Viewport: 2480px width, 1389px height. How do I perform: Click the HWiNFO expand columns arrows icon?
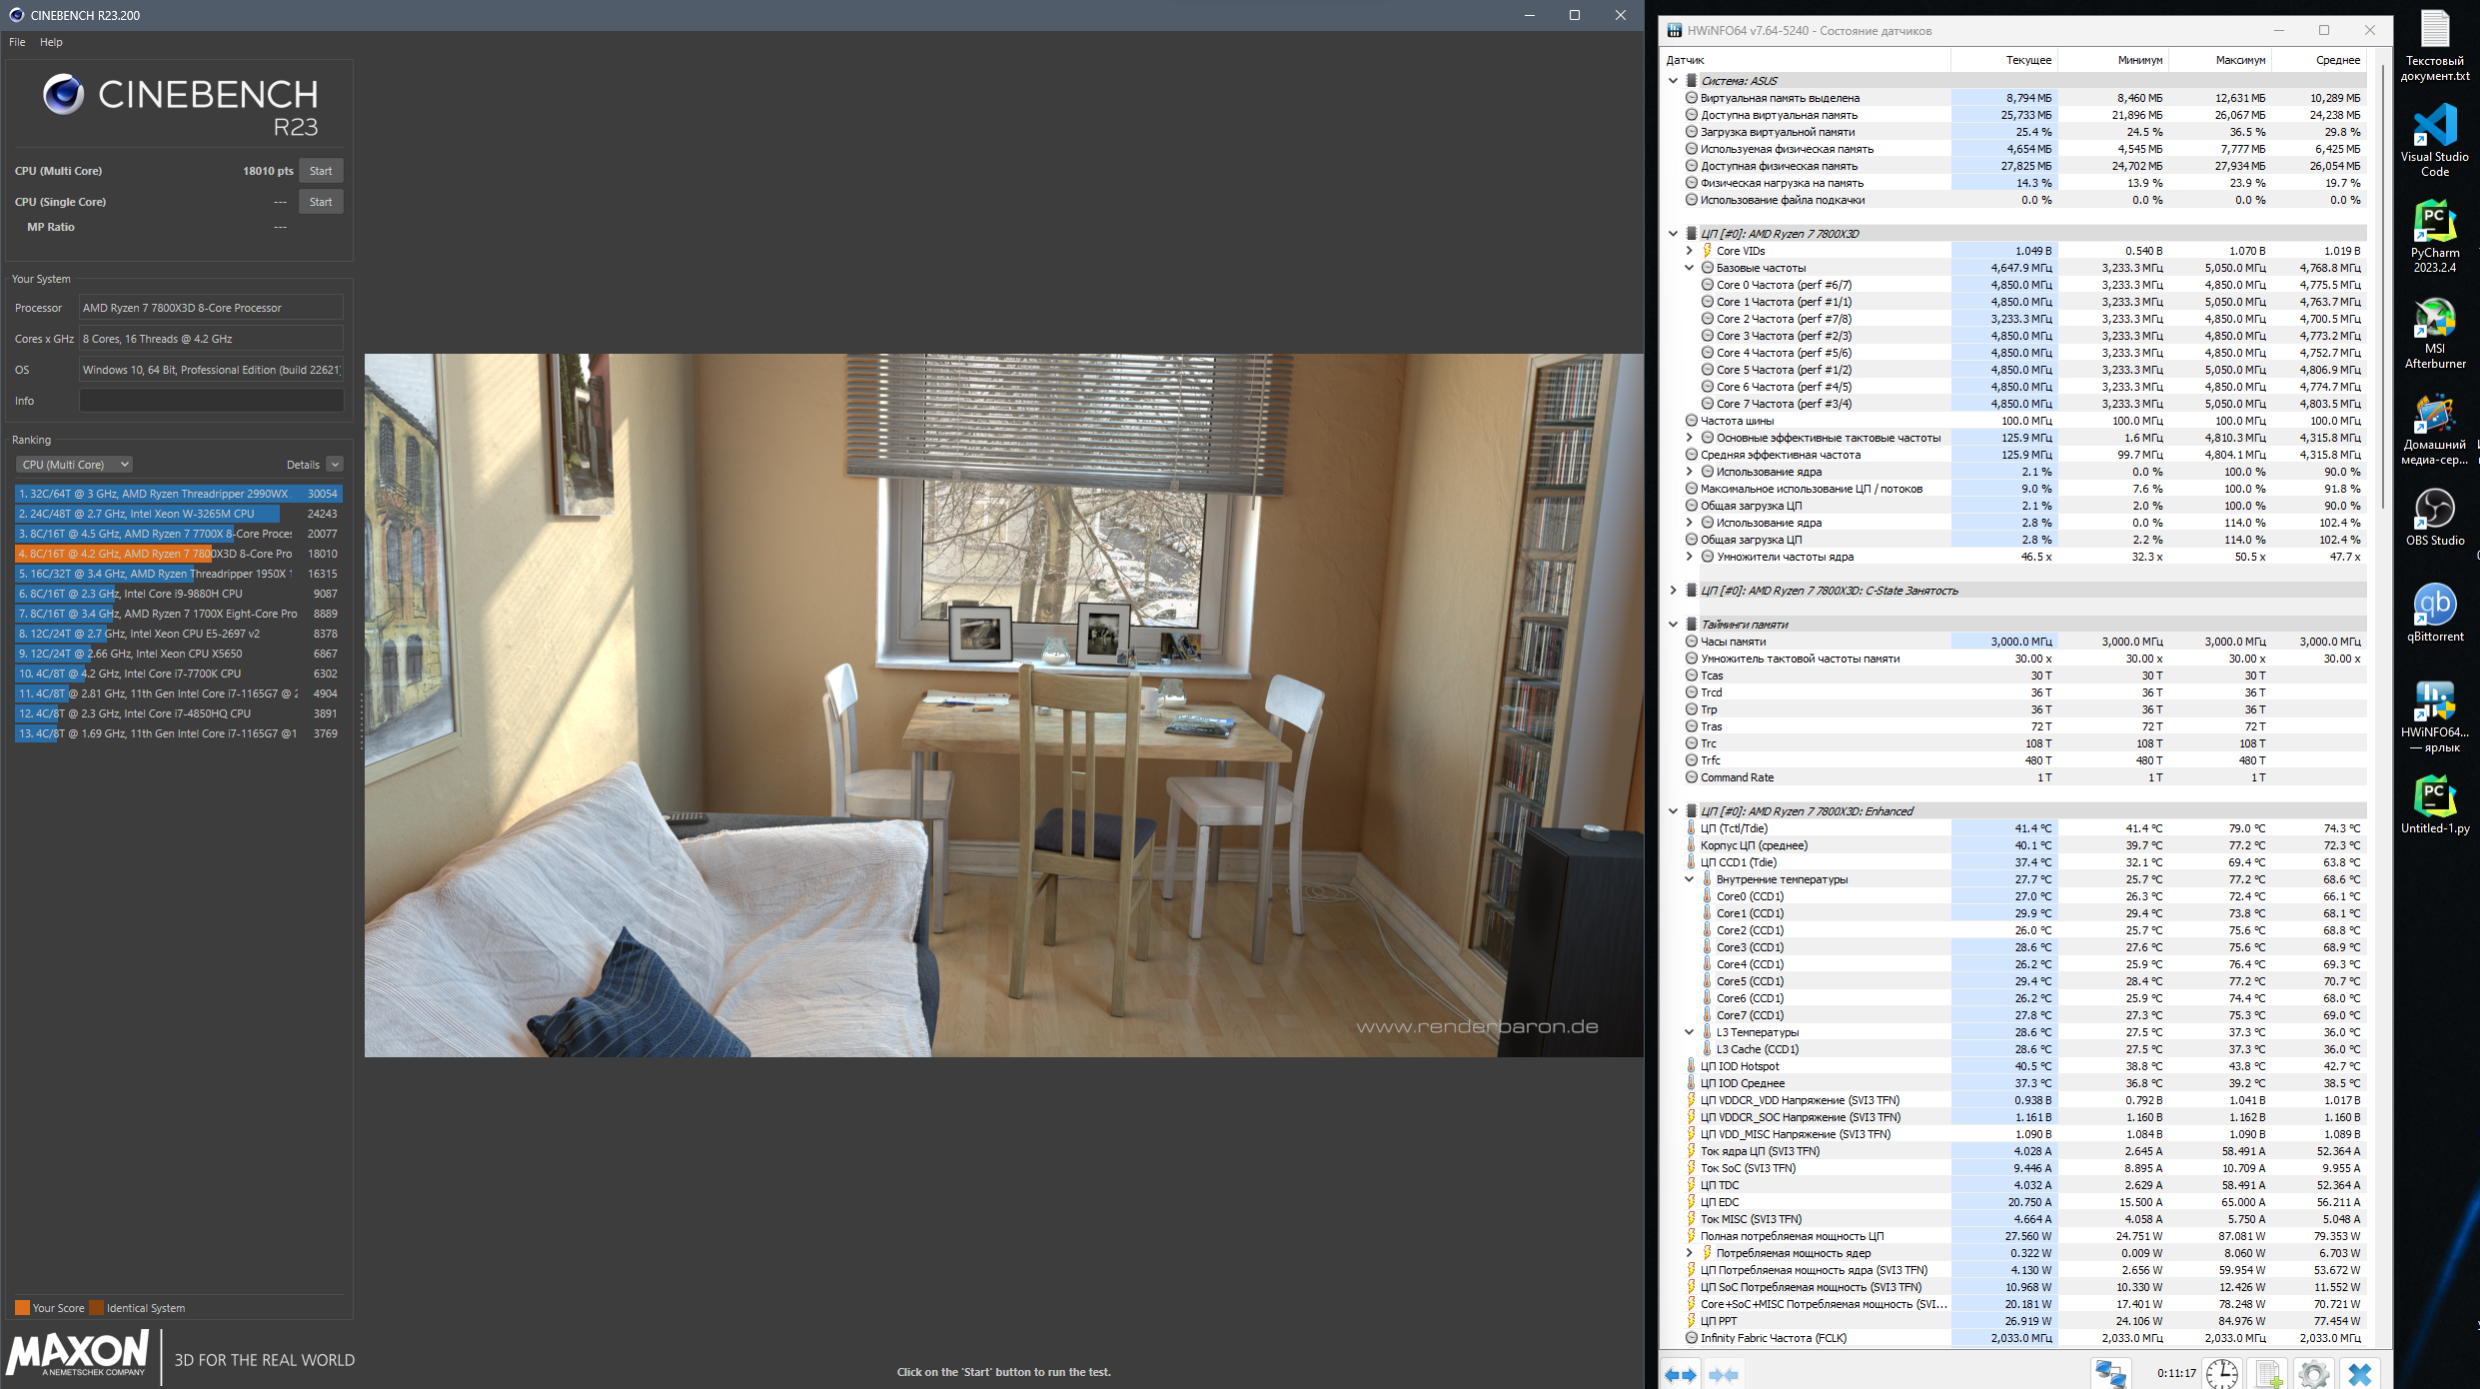(1681, 1375)
